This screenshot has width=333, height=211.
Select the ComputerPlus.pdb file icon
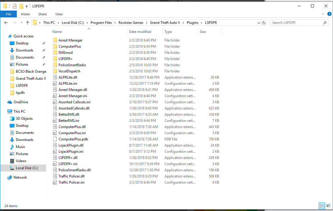click(55, 139)
